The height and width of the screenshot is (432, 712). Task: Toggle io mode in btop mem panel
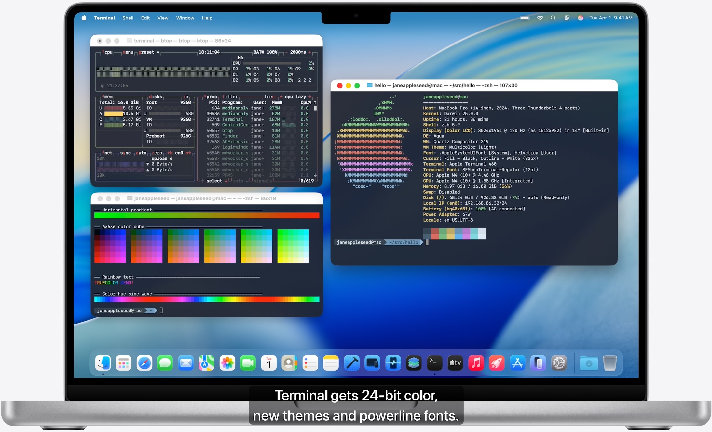click(x=186, y=97)
